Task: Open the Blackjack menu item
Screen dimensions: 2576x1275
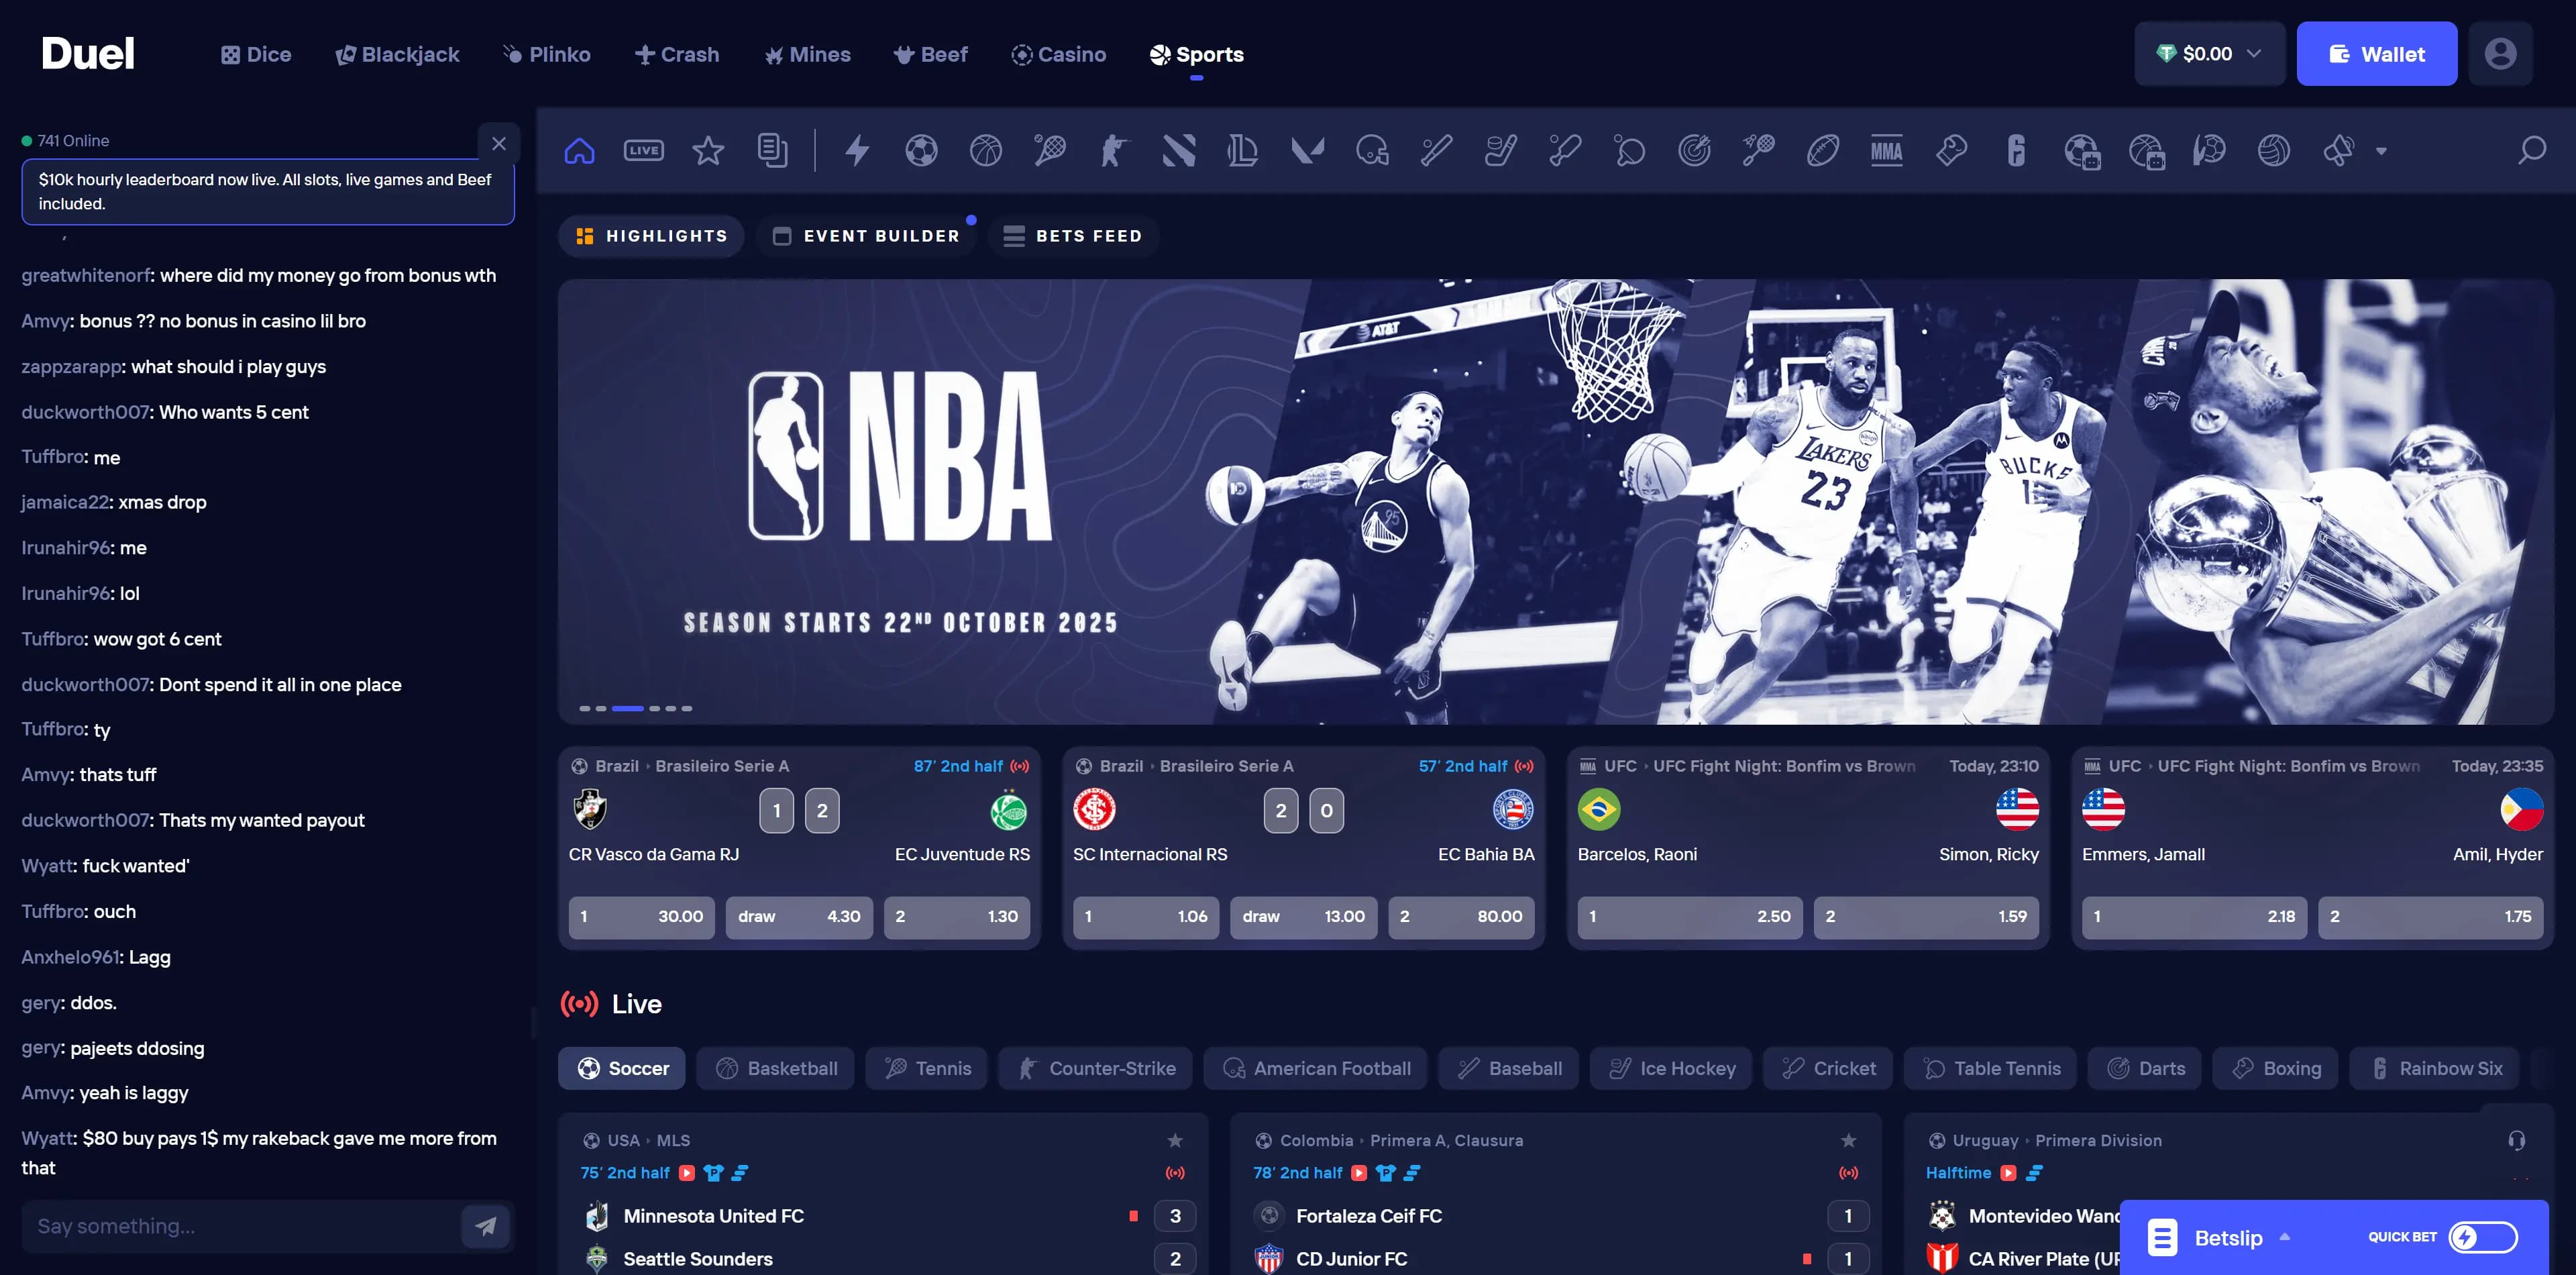Action: coord(397,55)
